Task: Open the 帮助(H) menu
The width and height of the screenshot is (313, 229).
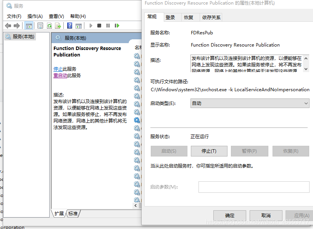Action: click(x=78, y=16)
